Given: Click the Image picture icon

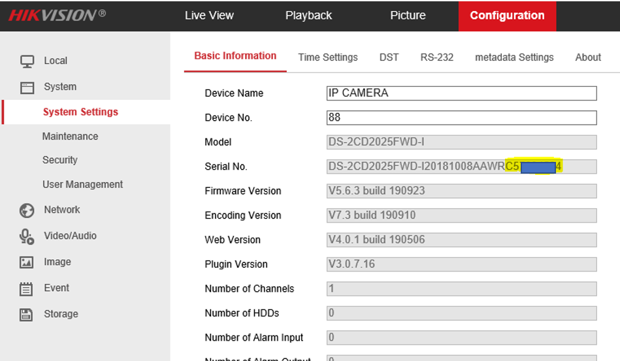Looking at the screenshot, I should tap(27, 262).
